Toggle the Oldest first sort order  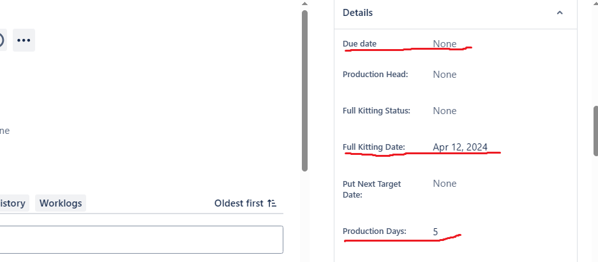(245, 203)
